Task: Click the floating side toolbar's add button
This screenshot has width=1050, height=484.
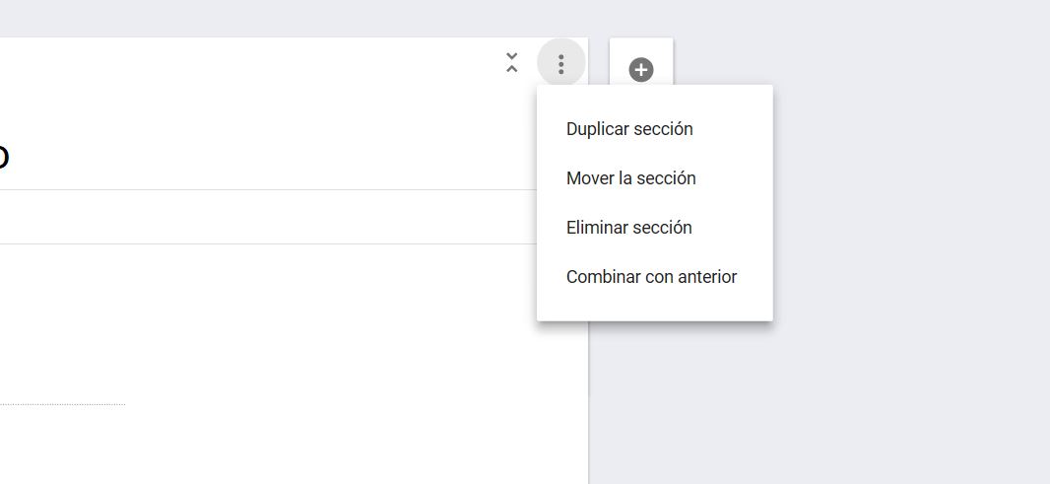Action: point(641,70)
